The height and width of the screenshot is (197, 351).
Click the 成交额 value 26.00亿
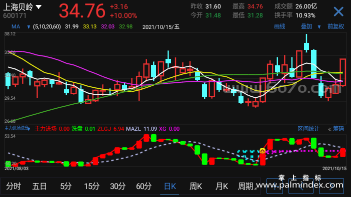coord(306,6)
